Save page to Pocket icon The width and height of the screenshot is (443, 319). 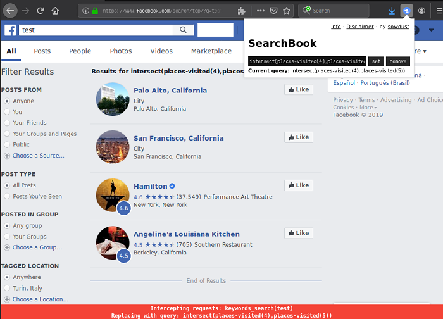[273, 11]
